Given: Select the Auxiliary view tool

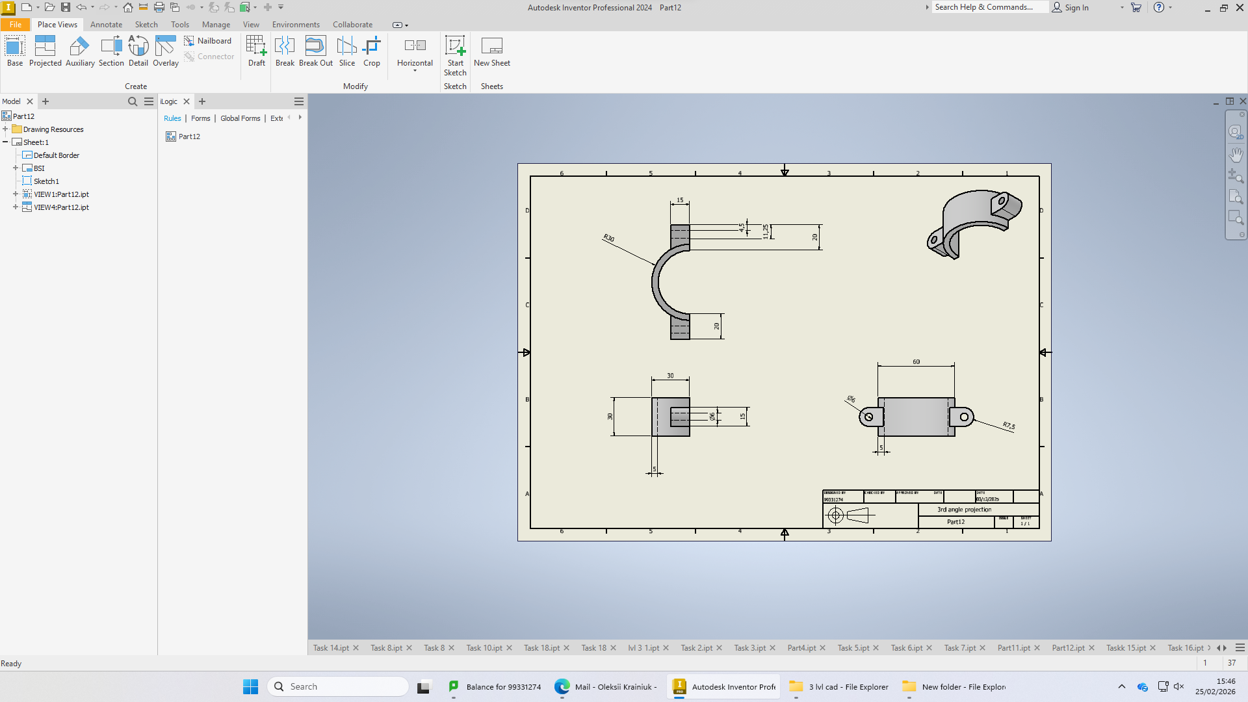Looking at the screenshot, I should pos(80,51).
